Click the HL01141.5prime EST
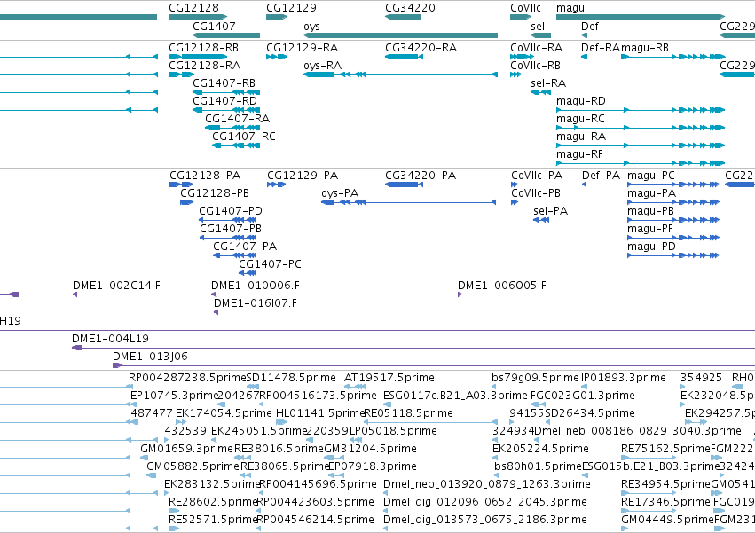 coord(281,423)
